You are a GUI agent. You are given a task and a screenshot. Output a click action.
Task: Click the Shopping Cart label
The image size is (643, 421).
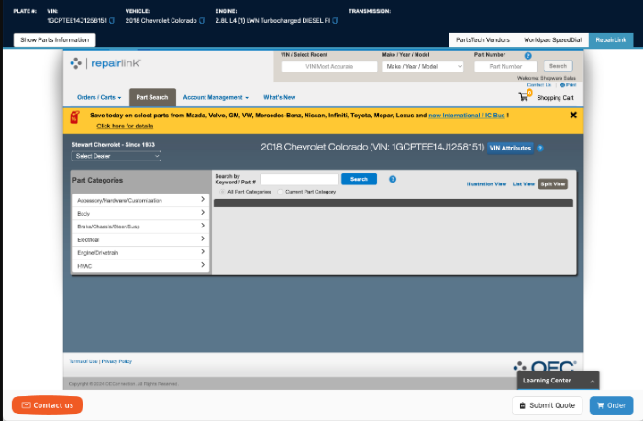[555, 98]
